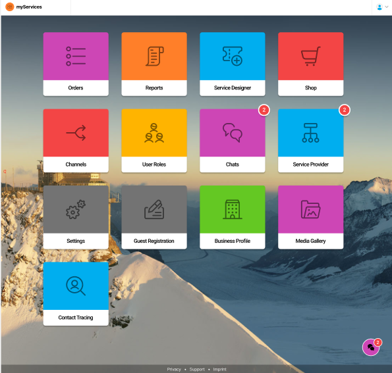Click the floating chat button's badge

coord(378,342)
